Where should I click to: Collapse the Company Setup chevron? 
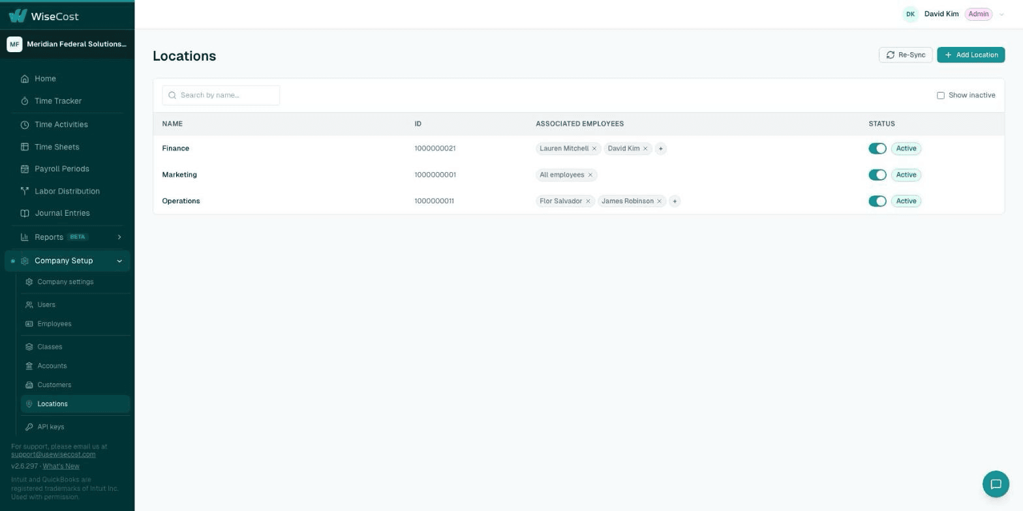pyautogui.click(x=119, y=261)
